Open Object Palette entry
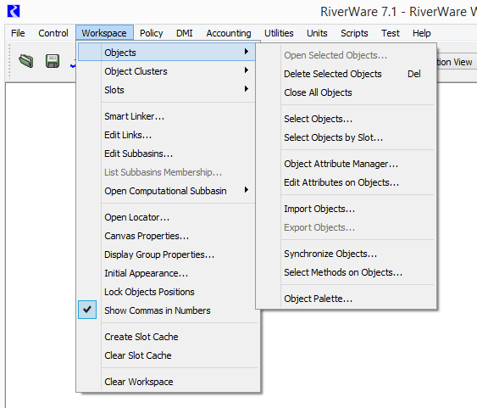This screenshot has width=477, height=408. click(x=347, y=299)
